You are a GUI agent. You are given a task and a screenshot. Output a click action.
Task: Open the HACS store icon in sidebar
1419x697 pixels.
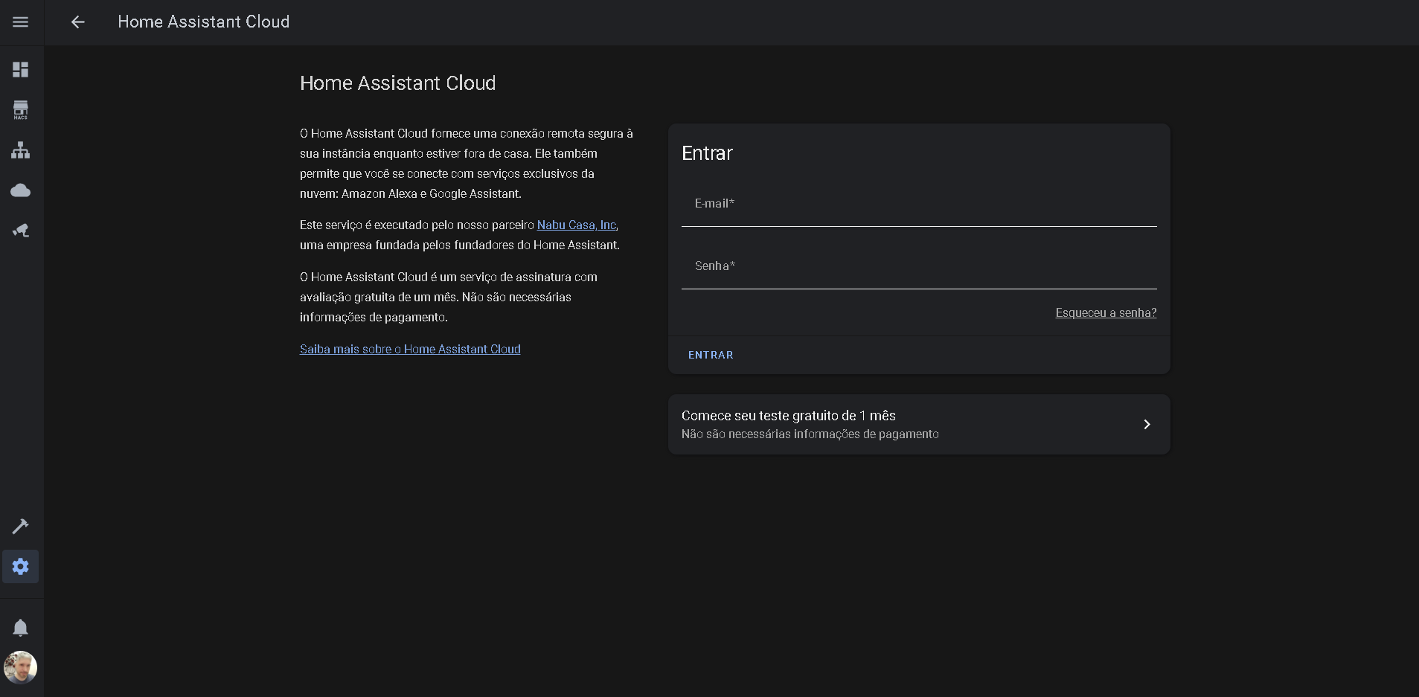coord(21,110)
